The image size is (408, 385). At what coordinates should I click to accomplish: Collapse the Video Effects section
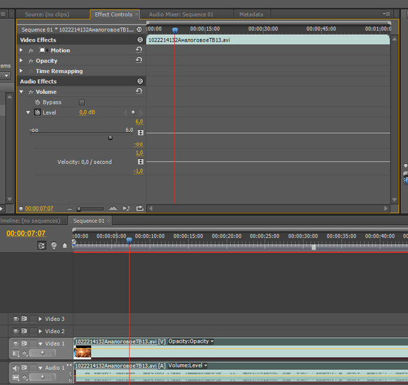[140, 40]
